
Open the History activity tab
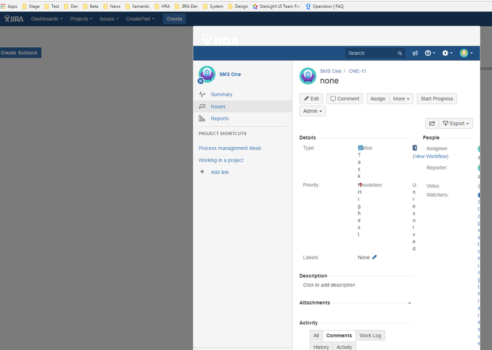coord(321,346)
